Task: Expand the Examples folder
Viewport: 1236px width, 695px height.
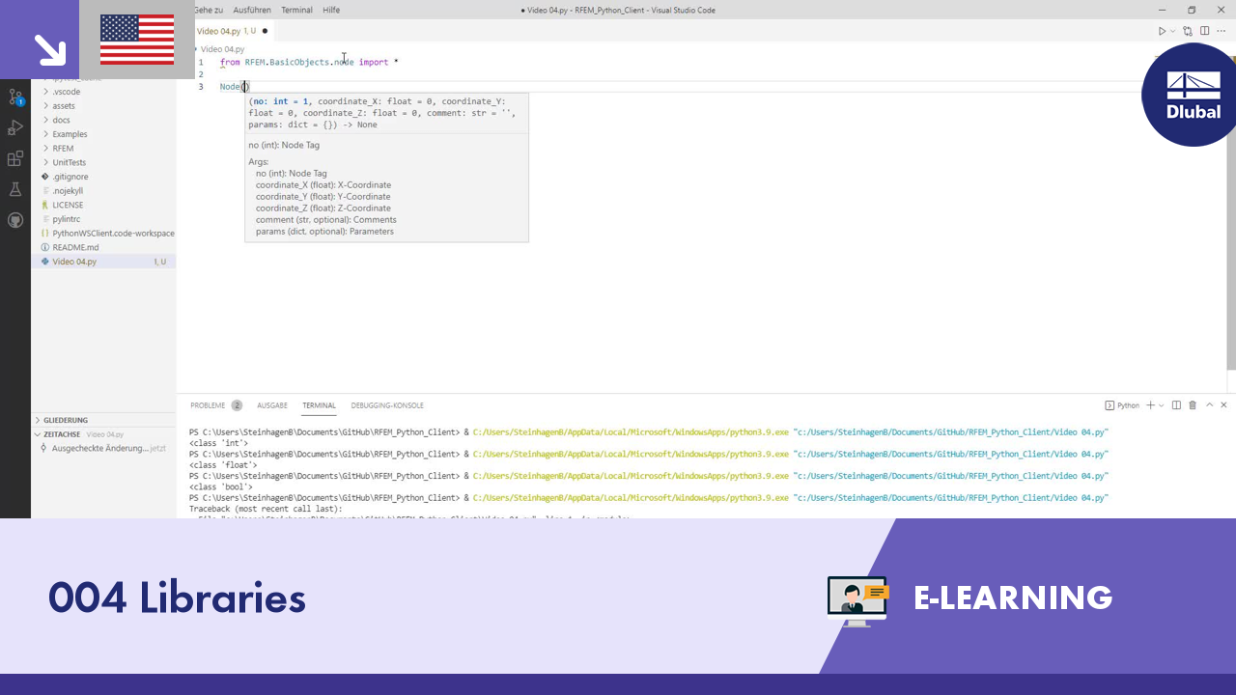Action: 70,134
